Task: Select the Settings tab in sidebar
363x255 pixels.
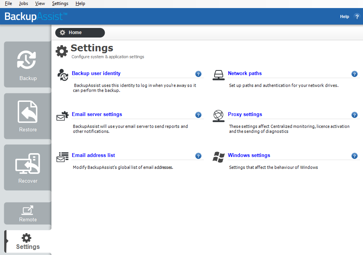Action: coord(28,241)
